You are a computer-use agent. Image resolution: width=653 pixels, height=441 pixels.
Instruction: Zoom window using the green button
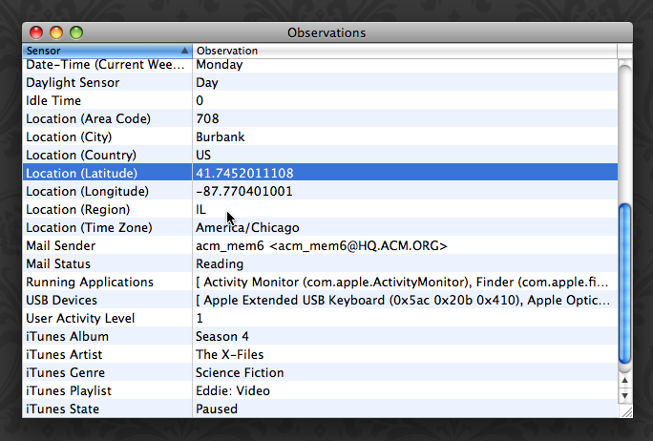click(76, 32)
